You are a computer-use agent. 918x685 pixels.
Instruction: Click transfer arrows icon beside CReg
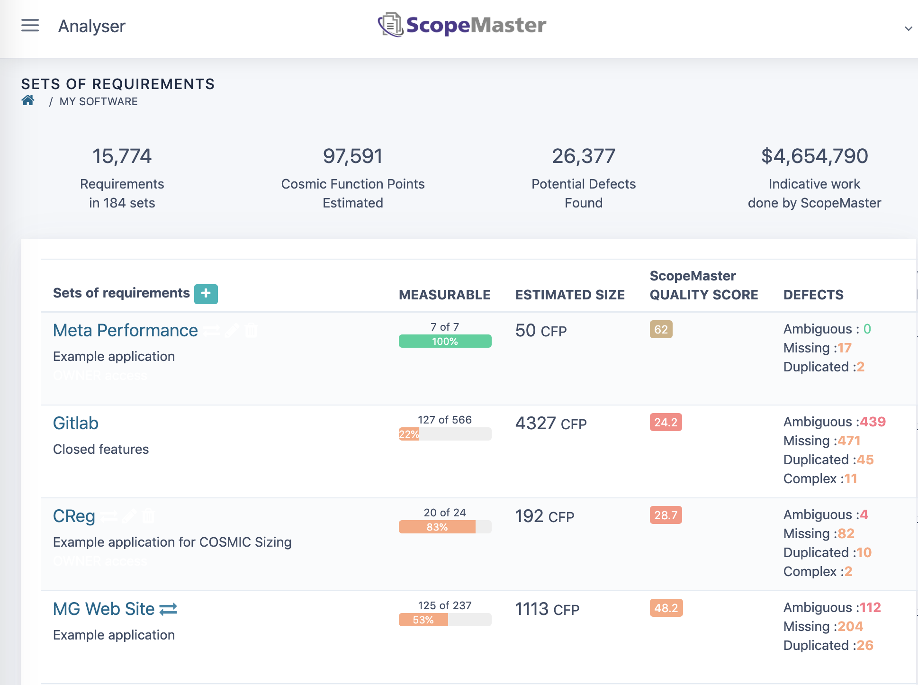tap(108, 516)
